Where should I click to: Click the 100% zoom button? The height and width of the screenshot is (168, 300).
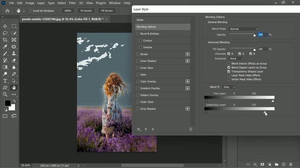tap(67, 11)
